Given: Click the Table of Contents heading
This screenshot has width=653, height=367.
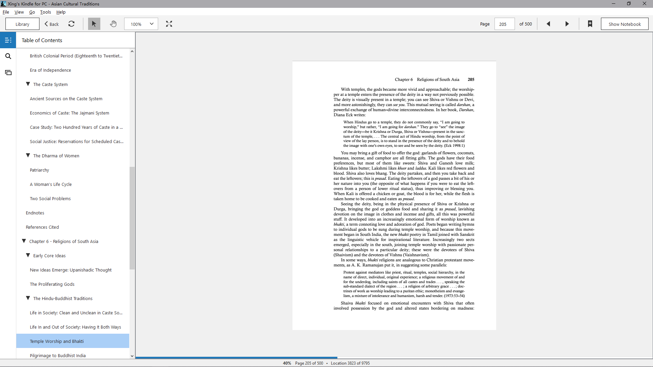Looking at the screenshot, I should 42,40.
